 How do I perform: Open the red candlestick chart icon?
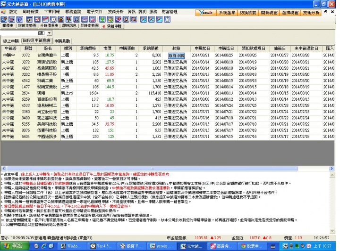pos(45,19)
